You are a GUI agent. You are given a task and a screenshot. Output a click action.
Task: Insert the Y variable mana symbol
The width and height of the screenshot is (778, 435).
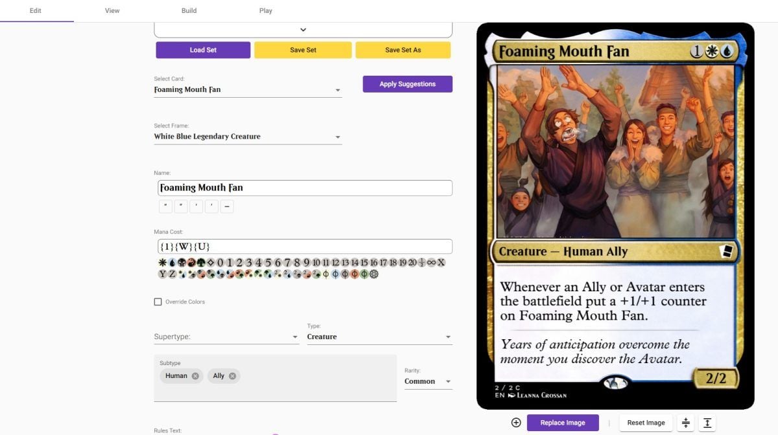(x=163, y=274)
